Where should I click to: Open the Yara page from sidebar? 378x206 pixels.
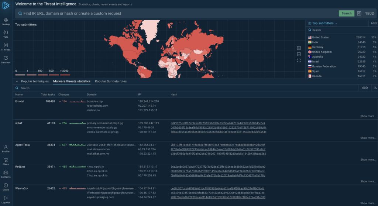6,34
